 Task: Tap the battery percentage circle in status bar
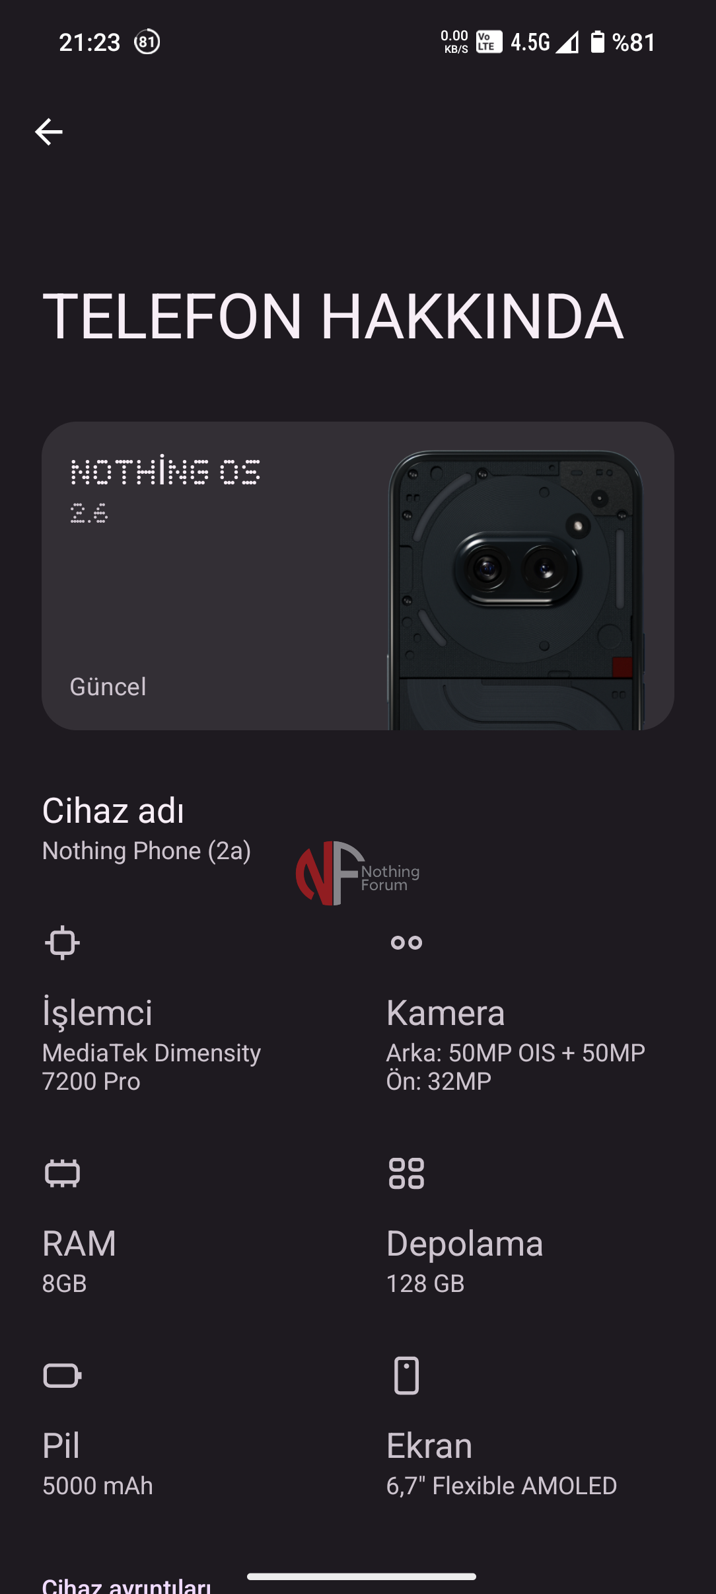147,42
